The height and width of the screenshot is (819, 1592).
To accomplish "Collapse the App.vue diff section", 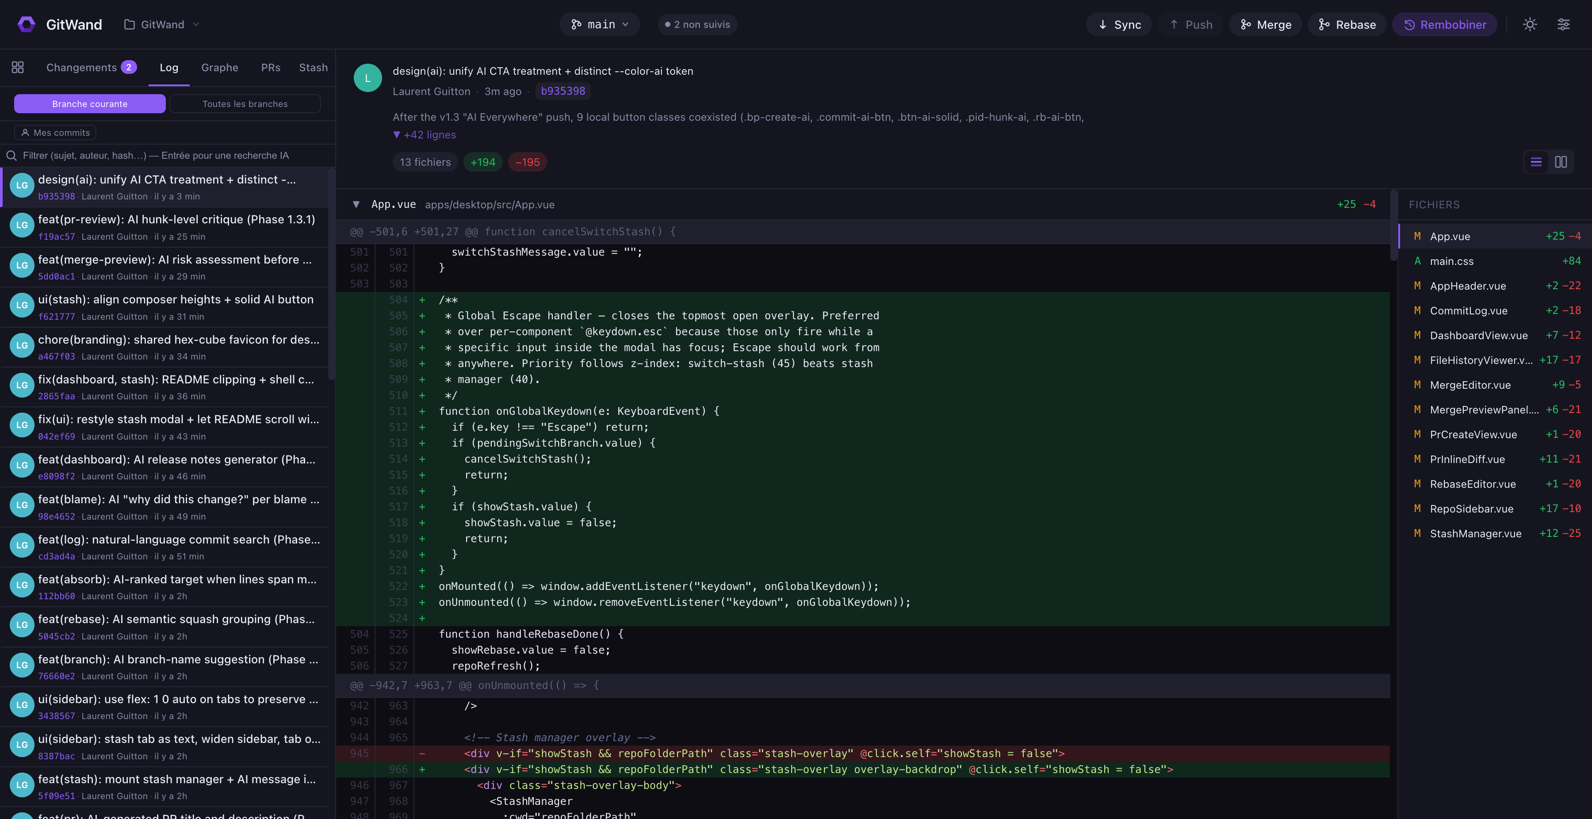I will click(356, 204).
